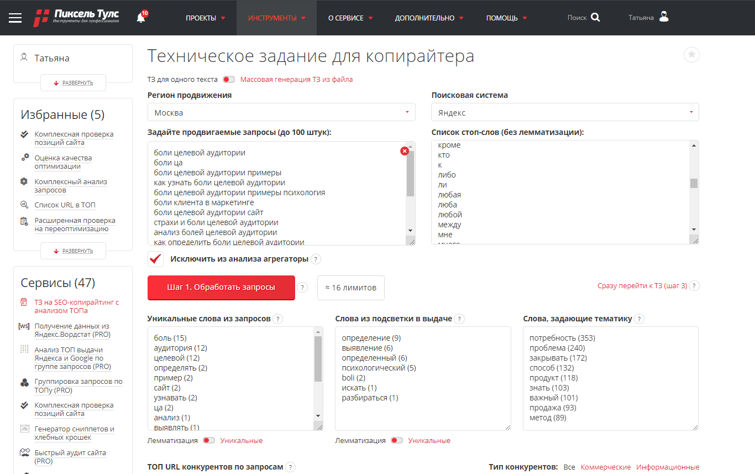755x474 pixels.
Task: Clear queries list via red X icon
Action: click(x=404, y=150)
